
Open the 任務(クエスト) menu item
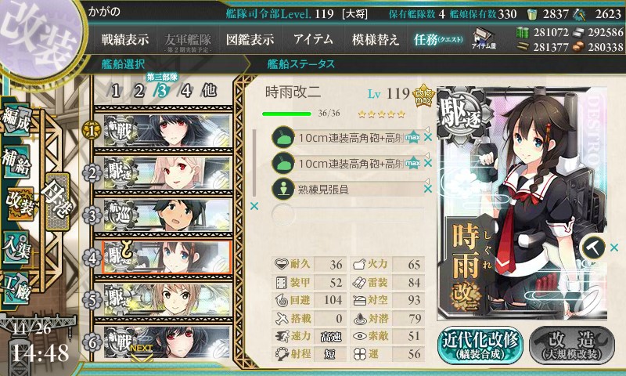point(438,39)
